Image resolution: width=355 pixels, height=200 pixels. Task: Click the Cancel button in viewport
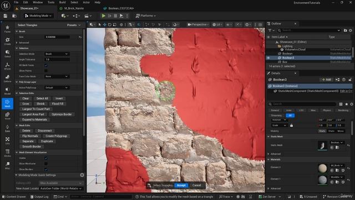[196, 185]
